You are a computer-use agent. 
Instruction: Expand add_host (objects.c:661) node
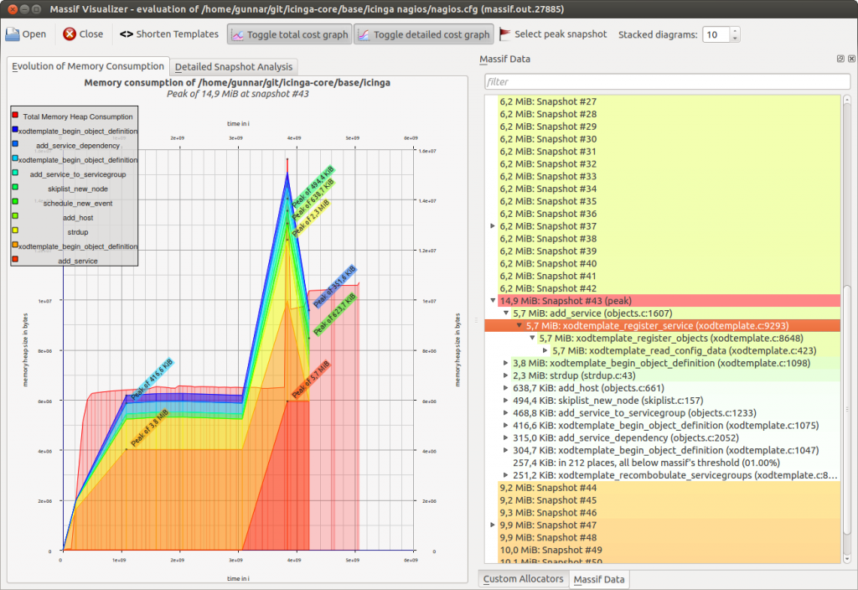tap(506, 388)
